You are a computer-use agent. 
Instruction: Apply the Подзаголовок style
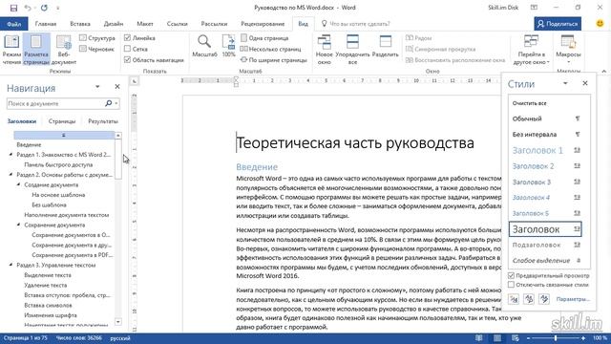click(x=545, y=245)
